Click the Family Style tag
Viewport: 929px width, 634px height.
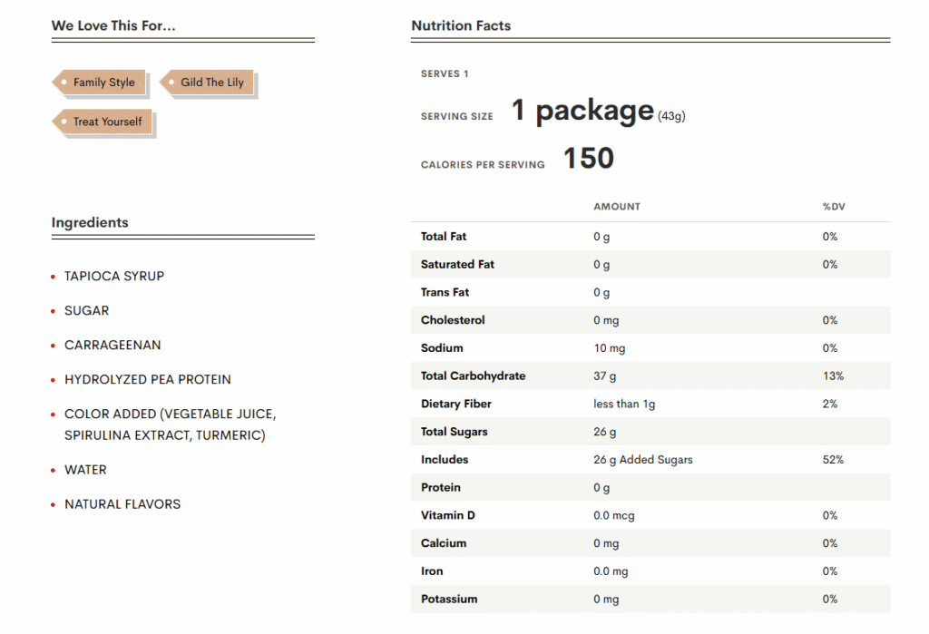pyautogui.click(x=103, y=83)
